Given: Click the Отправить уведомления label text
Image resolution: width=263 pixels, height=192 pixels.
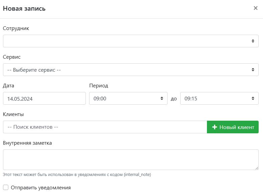Looking at the screenshot, I should pyautogui.click(x=41, y=188).
